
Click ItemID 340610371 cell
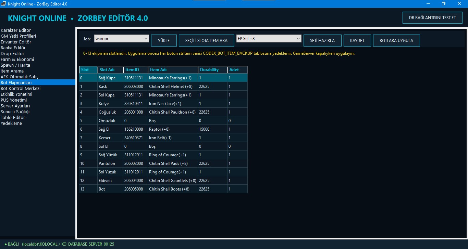coord(136,137)
